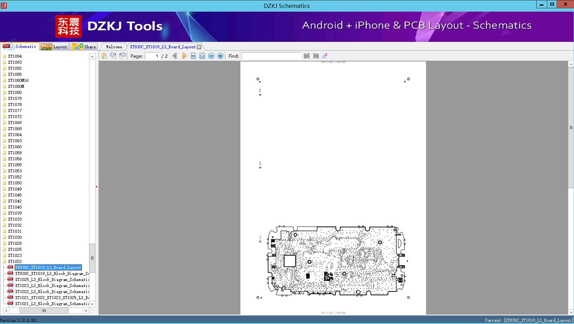Open the XT1072 folder
Screen dimensions: 574x324
click(x=15, y=117)
